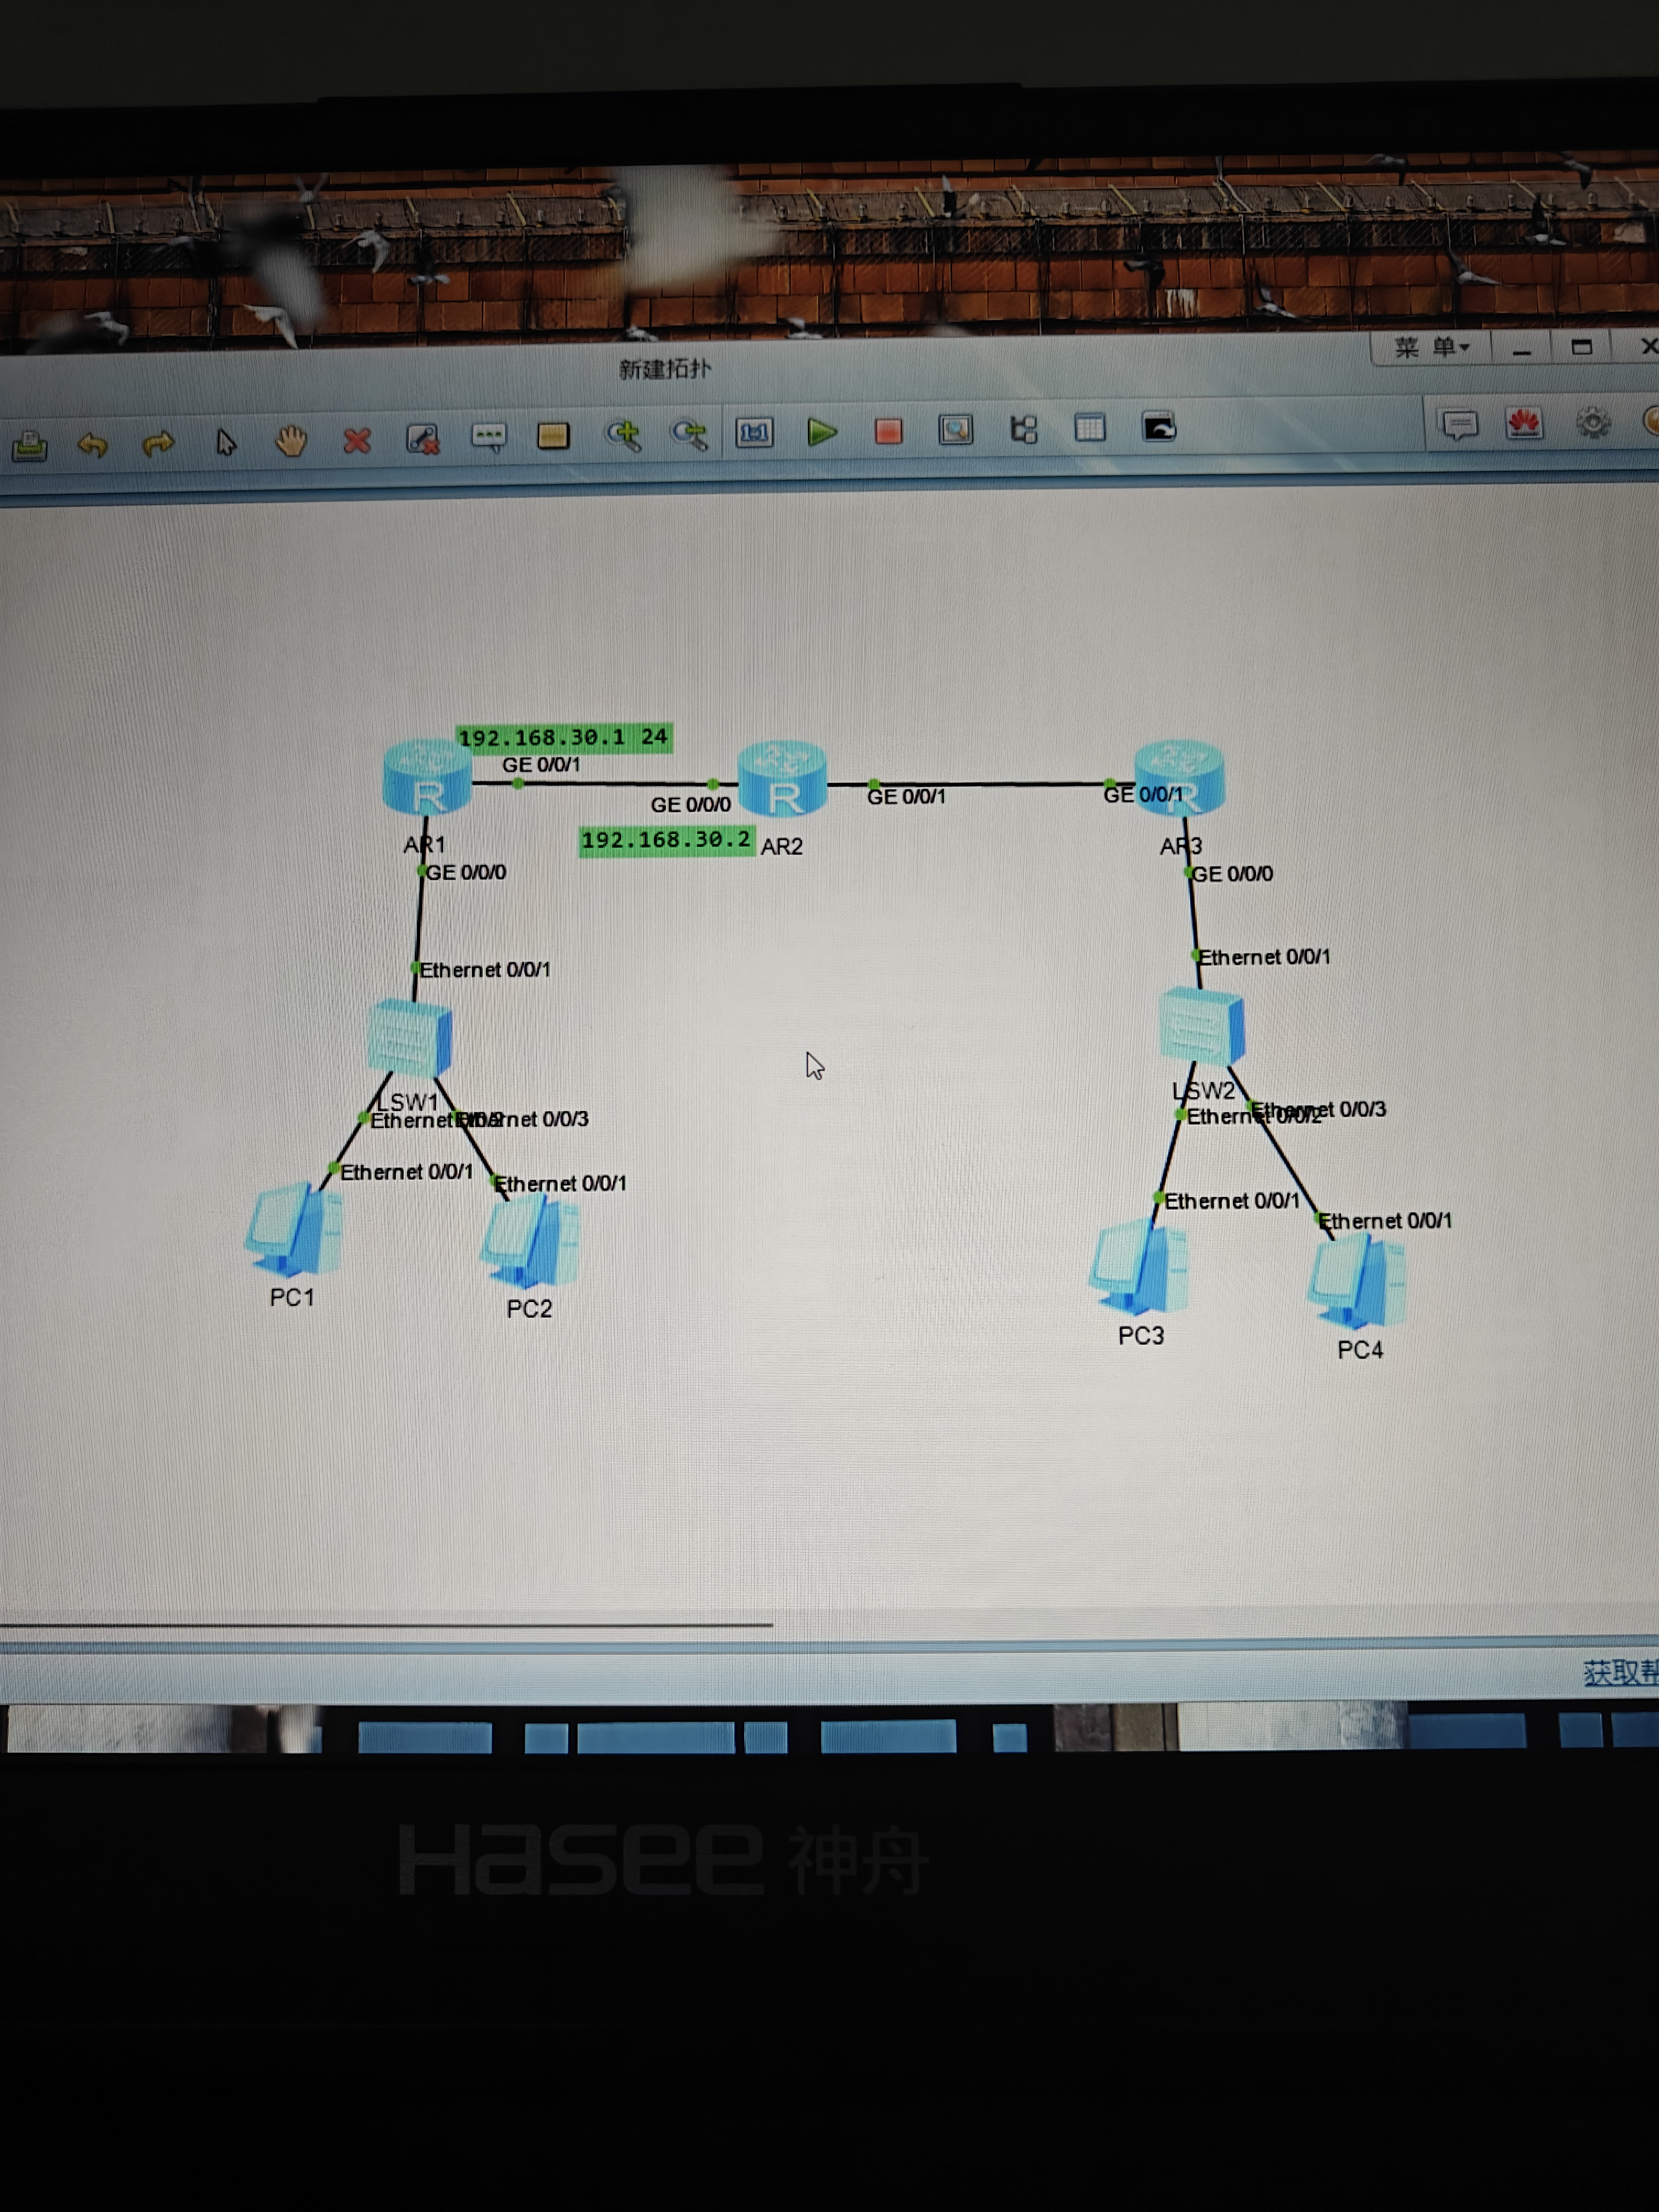Click the zoom in magnifier icon

[x=623, y=434]
